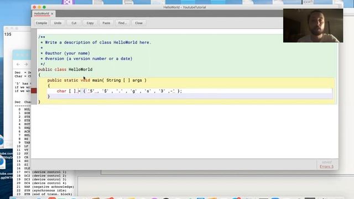Close the HelloWorld tab with its x
The height and width of the screenshot is (199, 354).
click(52, 14)
